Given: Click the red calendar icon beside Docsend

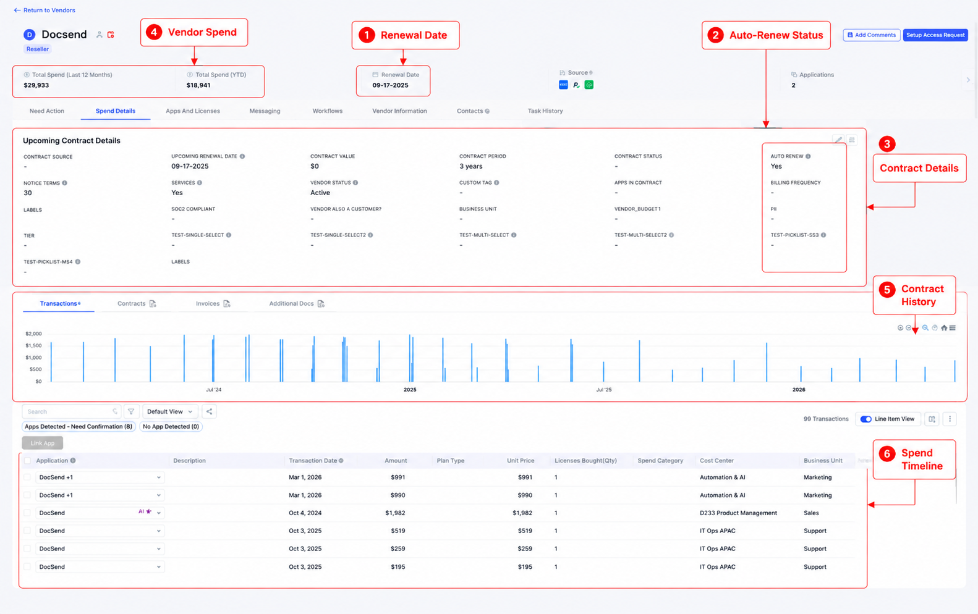Looking at the screenshot, I should pos(111,35).
